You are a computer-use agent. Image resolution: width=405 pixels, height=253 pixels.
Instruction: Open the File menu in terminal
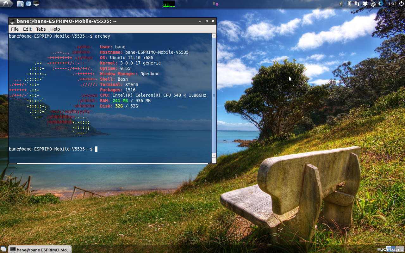click(15, 29)
